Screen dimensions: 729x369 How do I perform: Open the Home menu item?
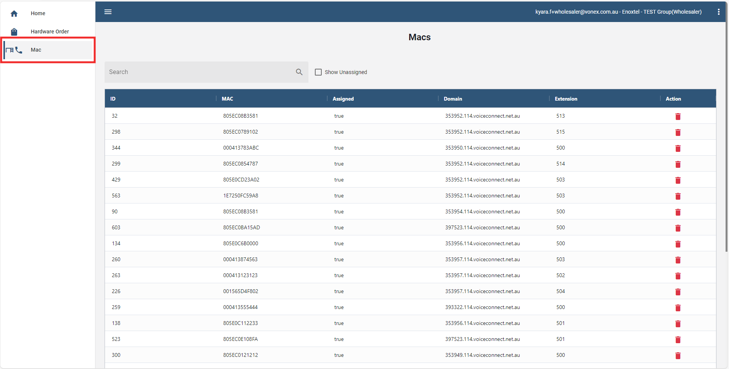coord(38,13)
